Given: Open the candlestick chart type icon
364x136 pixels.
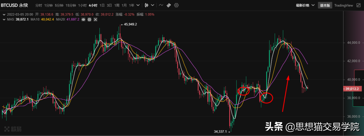Looking at the screenshot, I should click(146, 5).
